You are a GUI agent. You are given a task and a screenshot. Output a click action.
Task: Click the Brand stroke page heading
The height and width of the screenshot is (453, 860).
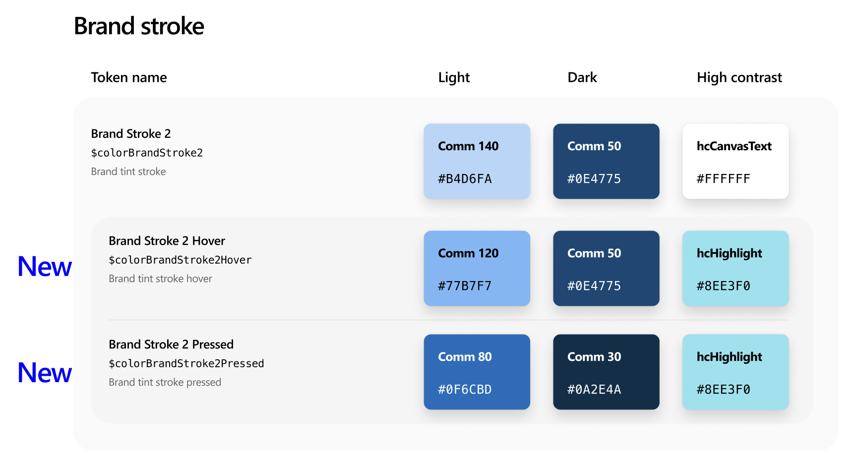(139, 26)
